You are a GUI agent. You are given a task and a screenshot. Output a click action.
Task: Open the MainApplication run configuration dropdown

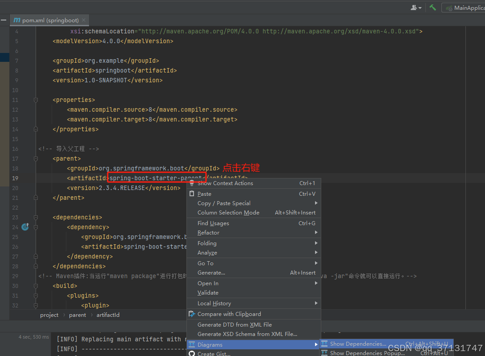coord(472,7)
